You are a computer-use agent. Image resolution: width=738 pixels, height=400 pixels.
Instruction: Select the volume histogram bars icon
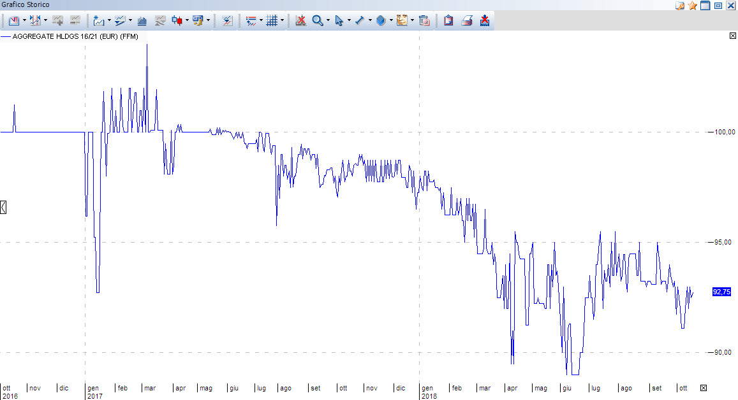click(x=142, y=20)
